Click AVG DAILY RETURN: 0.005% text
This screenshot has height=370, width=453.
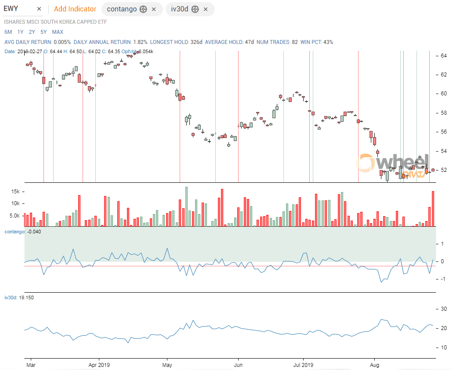(37, 42)
